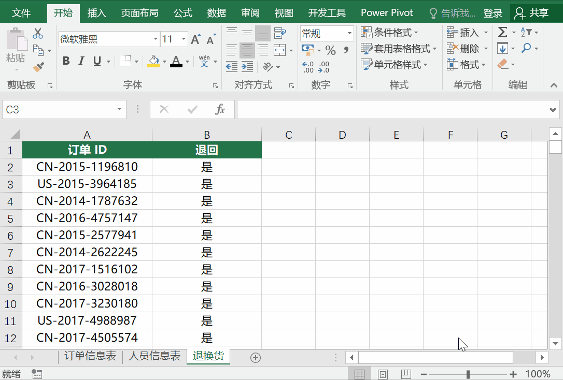Align text to middle of cell
The image size is (563, 380).
point(247,33)
